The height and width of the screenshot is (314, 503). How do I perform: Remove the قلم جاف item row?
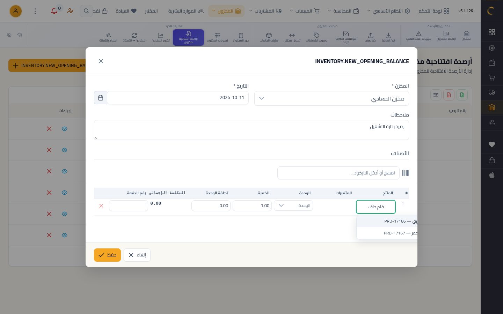pyautogui.click(x=101, y=206)
